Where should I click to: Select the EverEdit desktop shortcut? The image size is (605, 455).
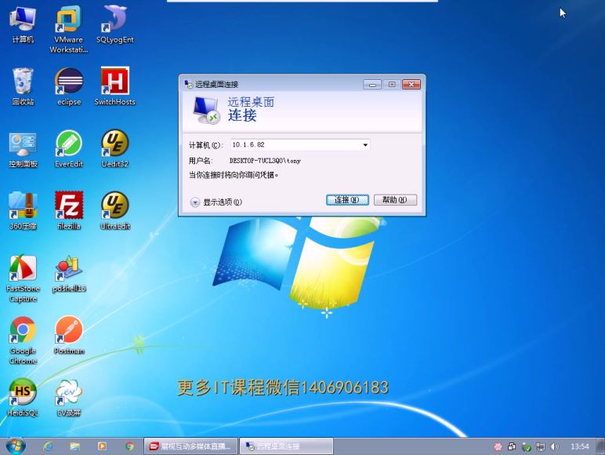click(69, 149)
